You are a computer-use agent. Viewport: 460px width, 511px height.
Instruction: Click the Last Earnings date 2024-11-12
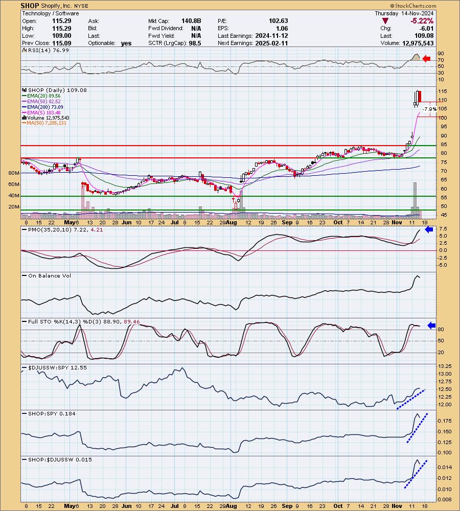pos(271,36)
